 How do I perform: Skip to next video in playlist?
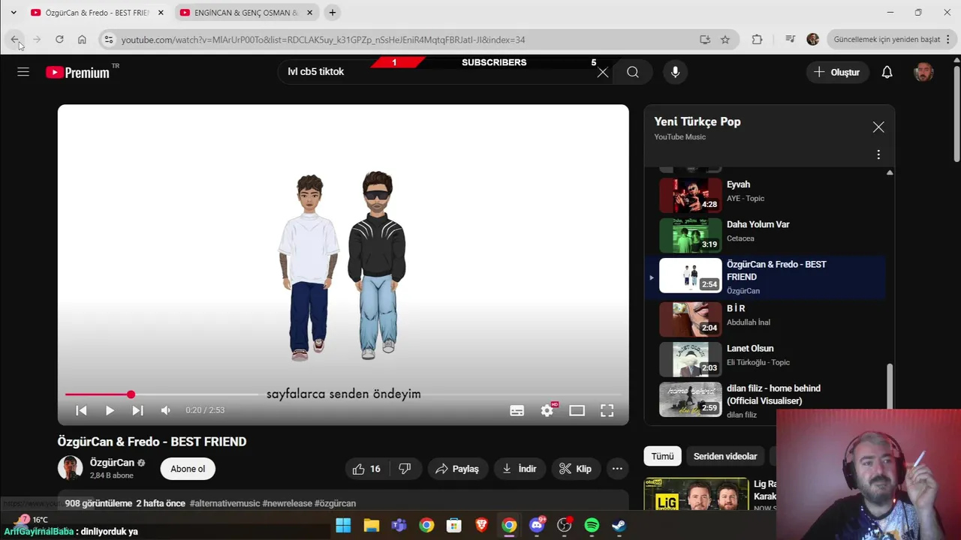point(137,410)
